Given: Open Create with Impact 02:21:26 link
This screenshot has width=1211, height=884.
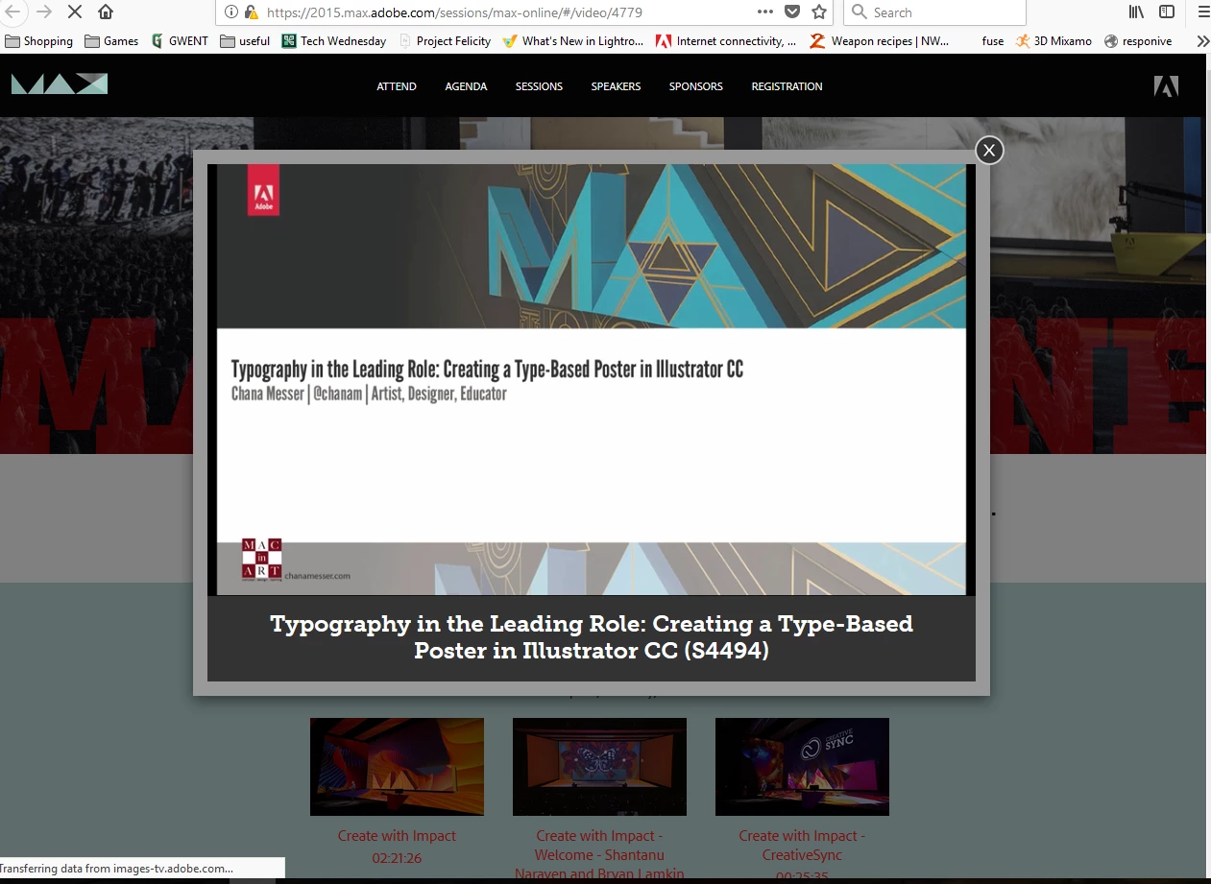Looking at the screenshot, I should pyautogui.click(x=397, y=846).
